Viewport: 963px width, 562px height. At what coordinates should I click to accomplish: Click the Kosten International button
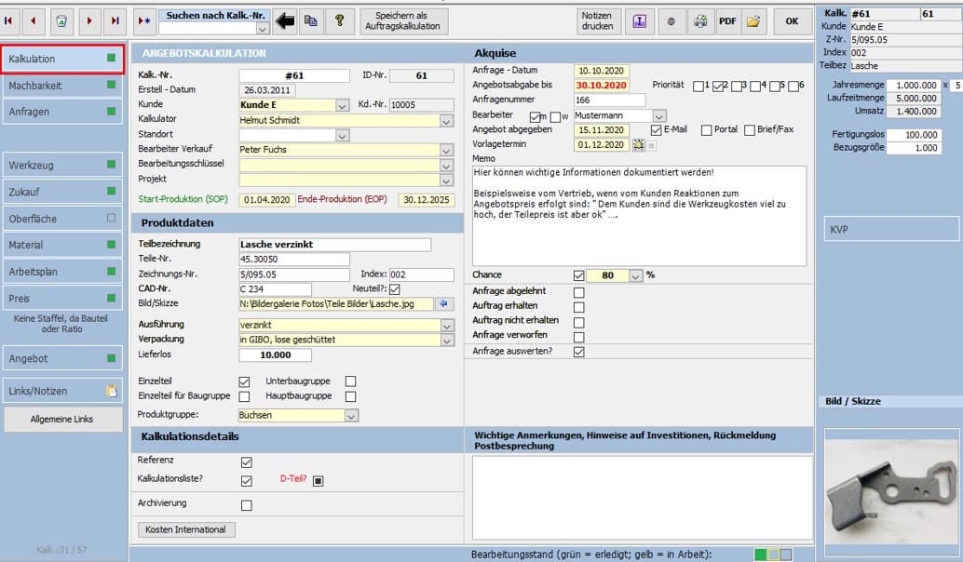tap(186, 529)
